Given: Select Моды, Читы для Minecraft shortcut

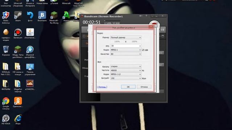Looking at the screenshot, I should [x=18, y=52].
